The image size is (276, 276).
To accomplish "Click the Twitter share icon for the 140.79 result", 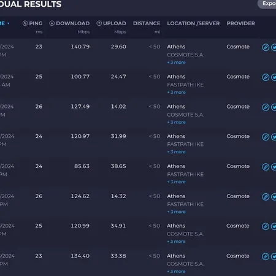I will [x=274, y=47].
